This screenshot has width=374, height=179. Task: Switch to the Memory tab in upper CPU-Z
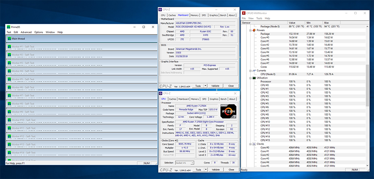tap(194, 15)
